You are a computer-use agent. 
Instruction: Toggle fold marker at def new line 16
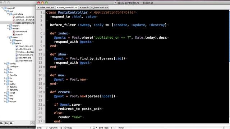44,75
